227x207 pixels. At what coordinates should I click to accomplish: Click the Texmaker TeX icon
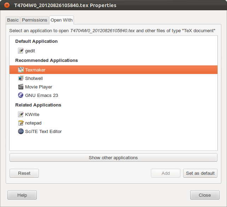[x=21, y=70]
